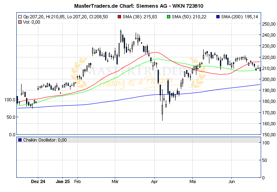Click the white OHLC legend square
Screen dimensions: 277x192
coord(20,17)
